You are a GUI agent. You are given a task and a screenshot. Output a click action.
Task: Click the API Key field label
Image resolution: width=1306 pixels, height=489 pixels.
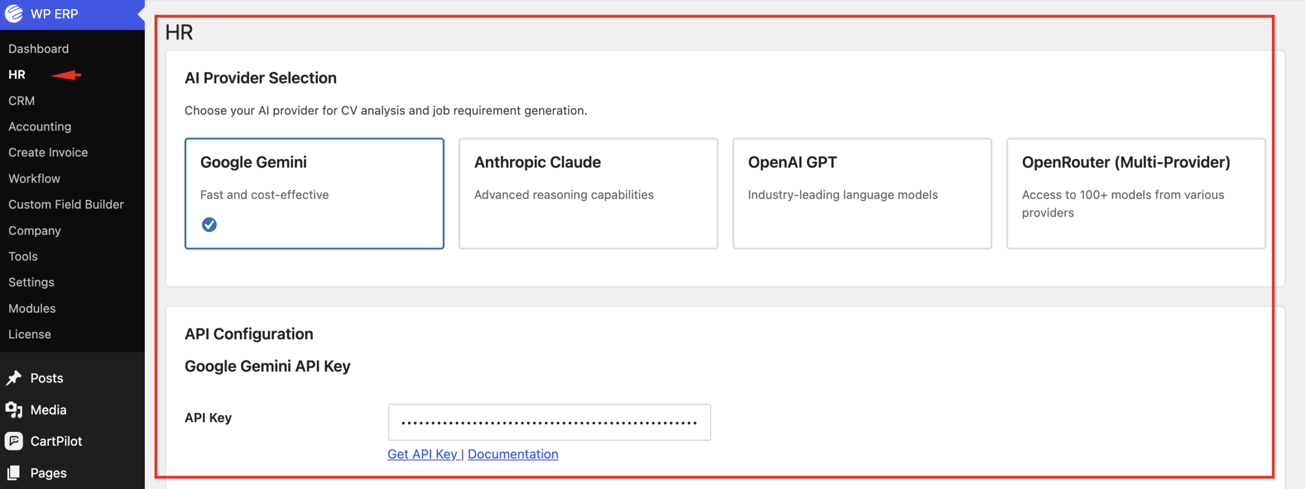coord(208,418)
